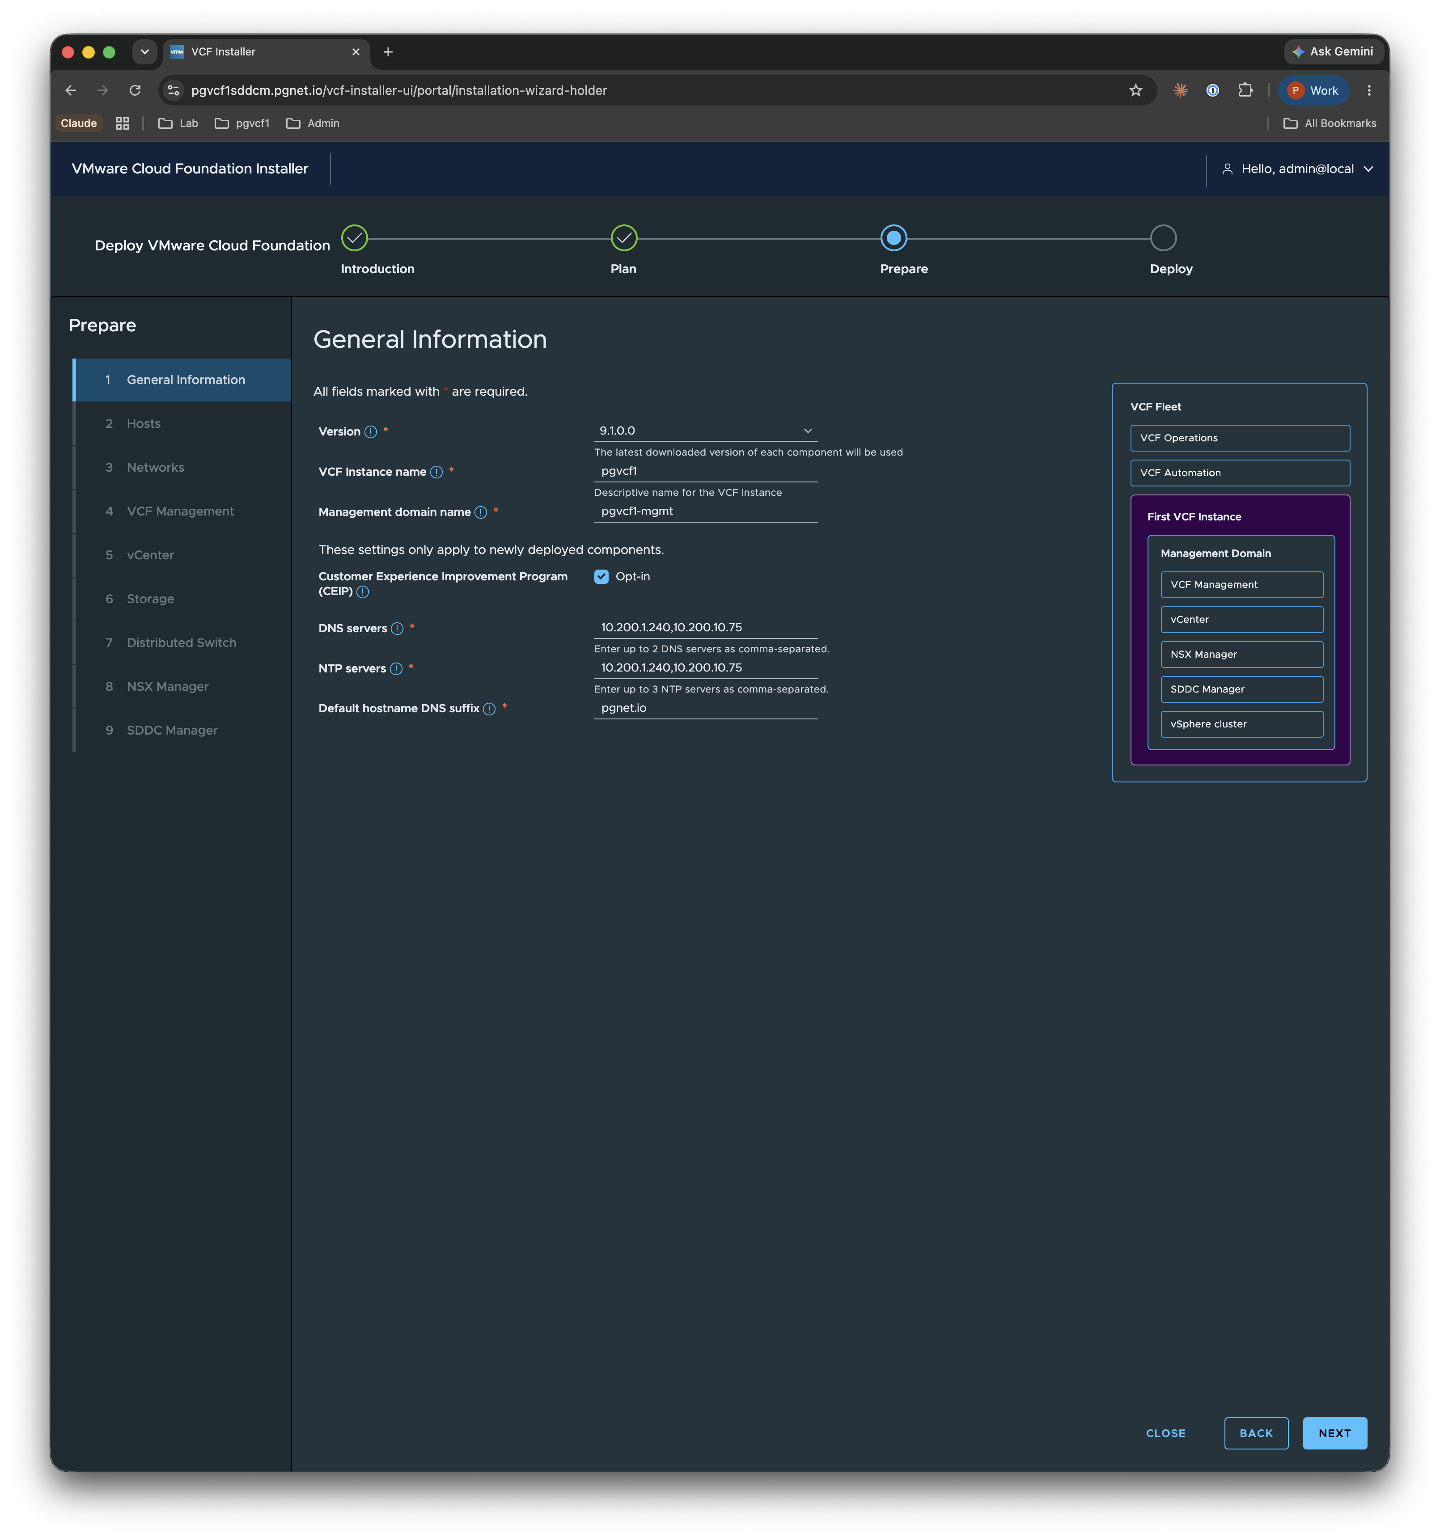1440x1538 pixels.
Task: Toggle the CEIP Opt-in checkbox
Action: point(601,576)
